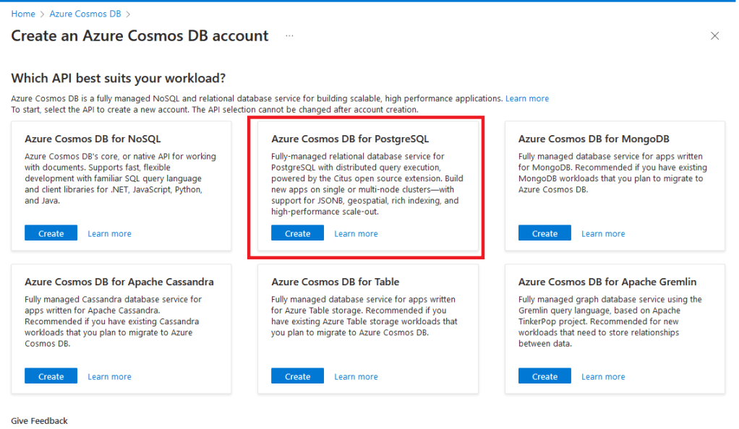Open Learn more for Apache Cassandra API
This screenshot has height=429, width=739.
click(x=109, y=377)
